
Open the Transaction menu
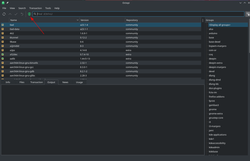[35, 8]
